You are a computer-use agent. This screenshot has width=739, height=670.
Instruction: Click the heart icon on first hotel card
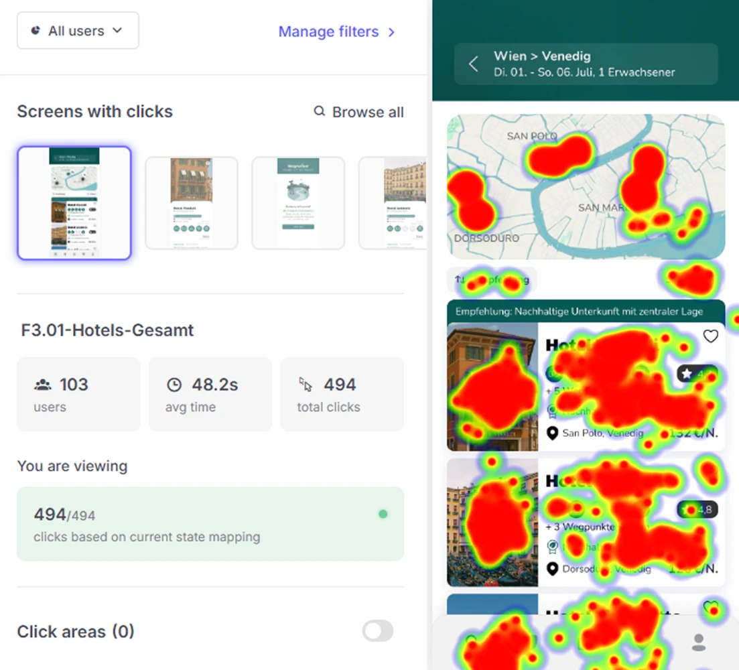pyautogui.click(x=710, y=336)
